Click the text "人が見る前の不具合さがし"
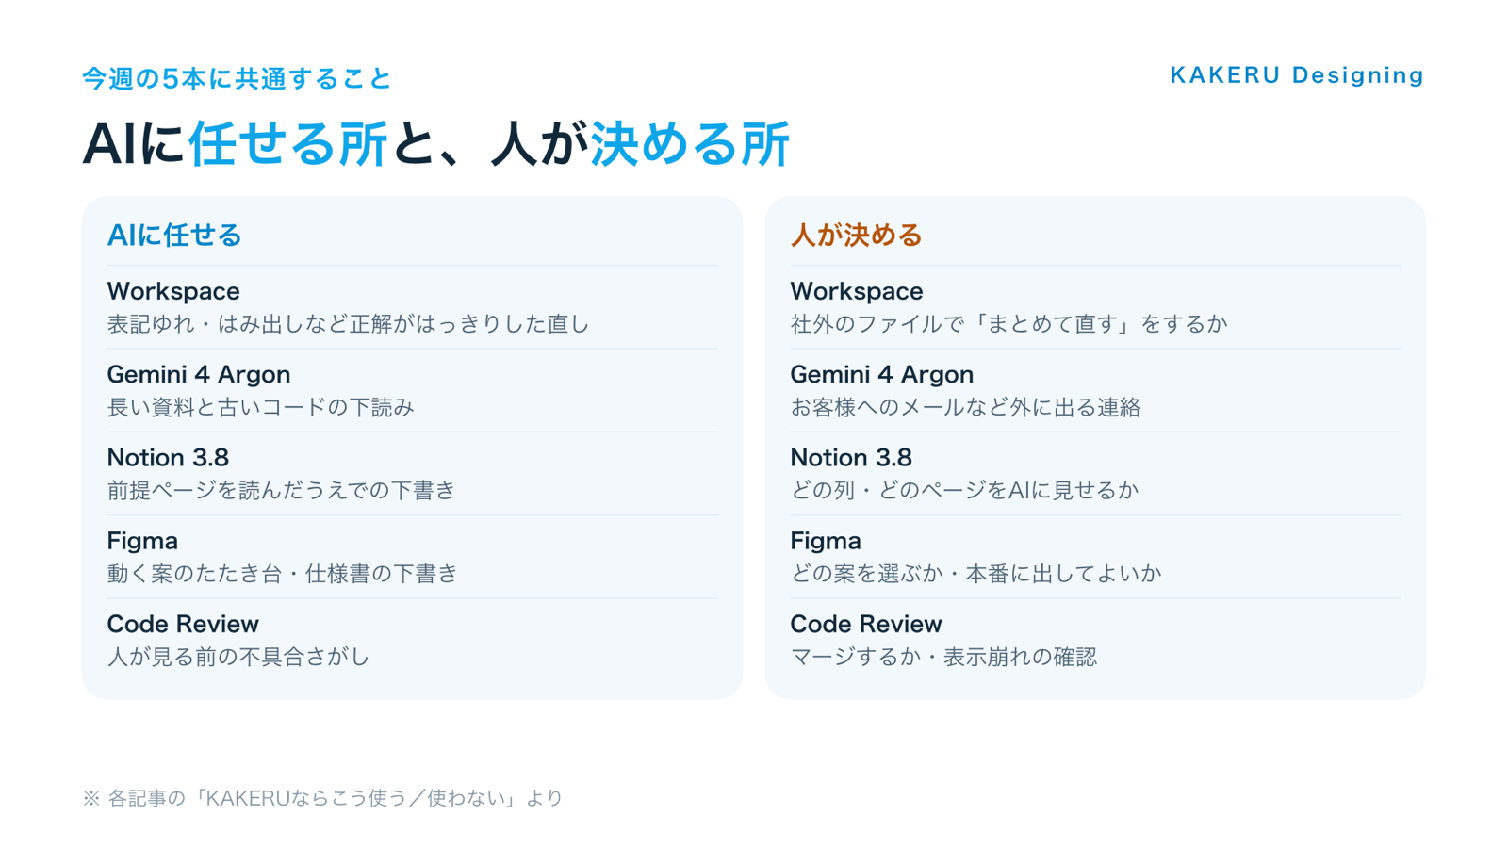 point(238,657)
